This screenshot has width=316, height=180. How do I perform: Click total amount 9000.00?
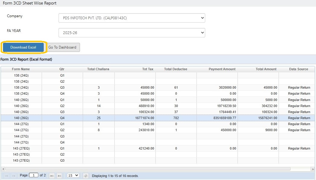pyautogui.click(x=271, y=130)
